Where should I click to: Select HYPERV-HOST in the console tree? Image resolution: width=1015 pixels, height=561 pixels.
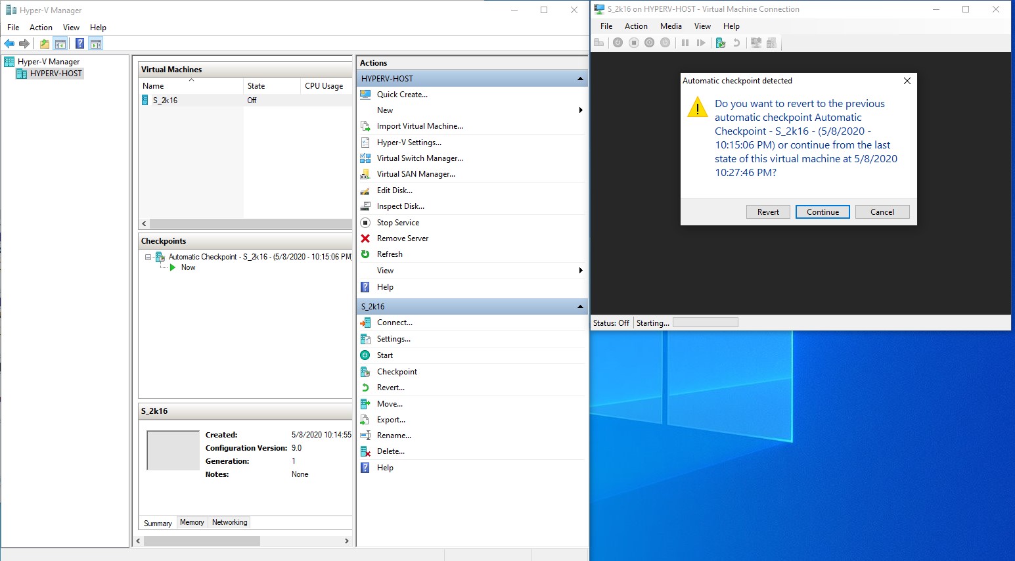tap(50, 74)
